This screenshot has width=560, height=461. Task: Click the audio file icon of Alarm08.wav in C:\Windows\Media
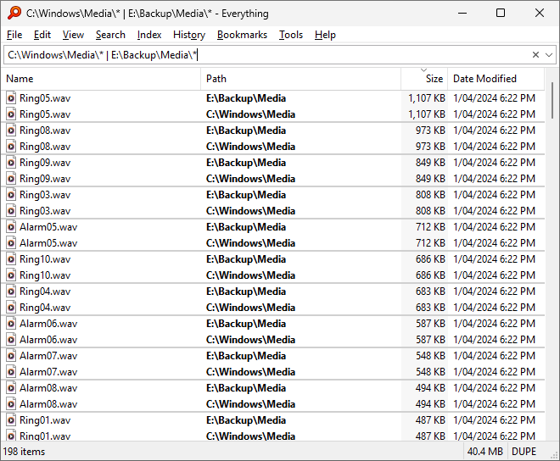pos(11,404)
